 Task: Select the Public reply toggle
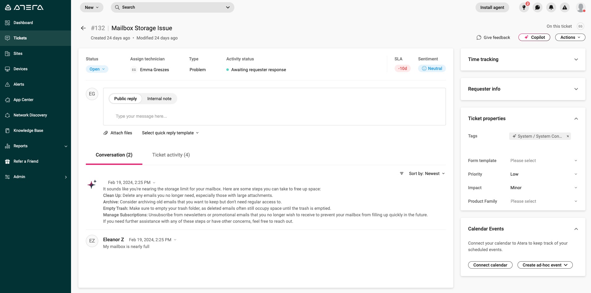click(125, 99)
